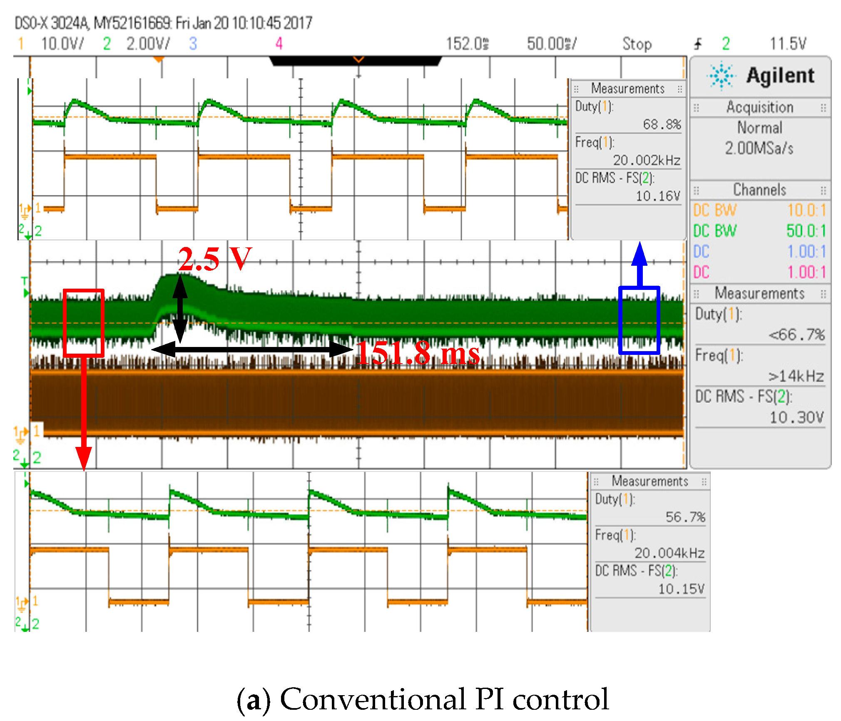Toggle channel 4 indicator in top bar

(279, 44)
